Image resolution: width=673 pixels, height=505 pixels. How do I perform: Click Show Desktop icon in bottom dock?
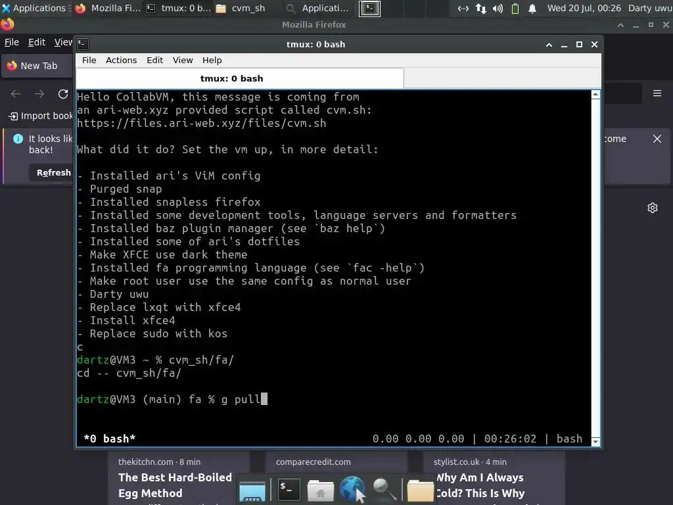[x=252, y=491]
